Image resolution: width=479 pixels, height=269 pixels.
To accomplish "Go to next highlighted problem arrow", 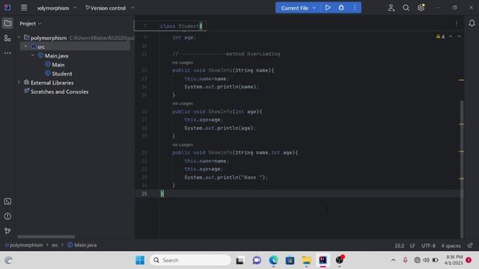I will tap(459, 37).
